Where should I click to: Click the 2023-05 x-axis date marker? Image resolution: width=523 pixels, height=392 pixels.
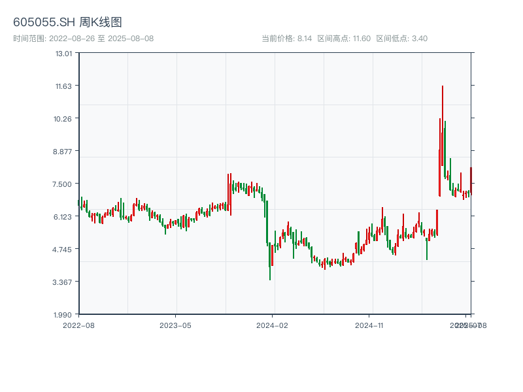tap(176, 325)
